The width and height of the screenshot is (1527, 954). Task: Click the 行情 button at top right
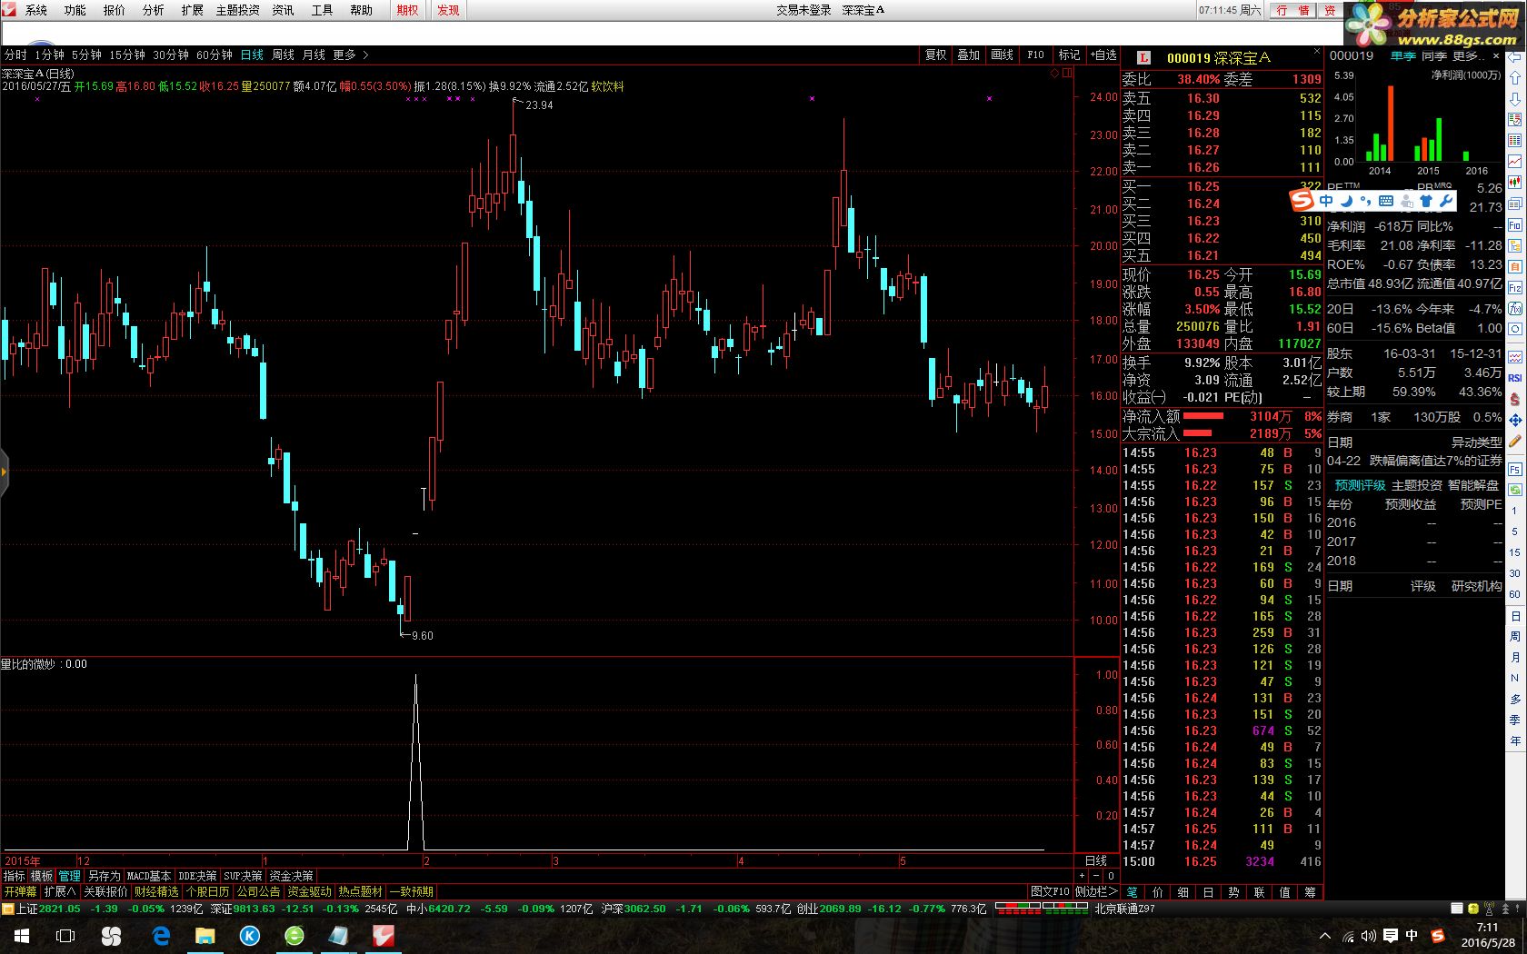(x=1294, y=10)
